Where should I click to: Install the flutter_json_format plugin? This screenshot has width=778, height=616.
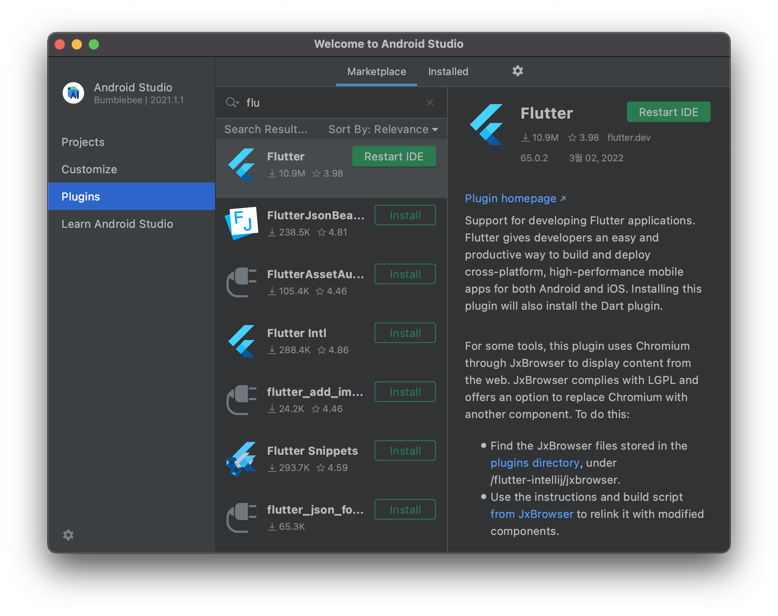click(x=405, y=510)
